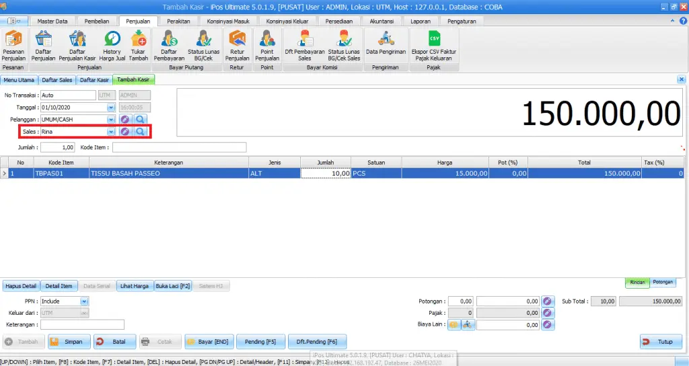The height and width of the screenshot is (366, 689).
Task: Click edit icon beside Pajak amount
Action: coord(547,313)
